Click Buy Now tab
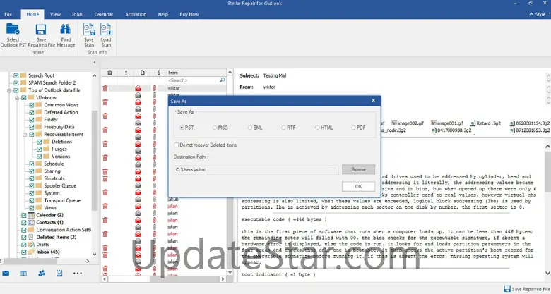Image resolution: width=551 pixels, height=294 pixels. pos(189,14)
